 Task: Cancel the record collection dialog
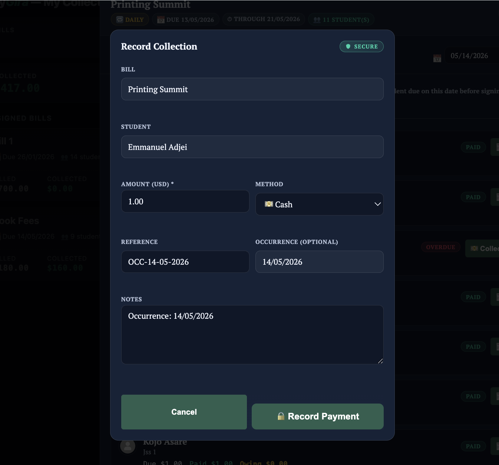pos(184,412)
